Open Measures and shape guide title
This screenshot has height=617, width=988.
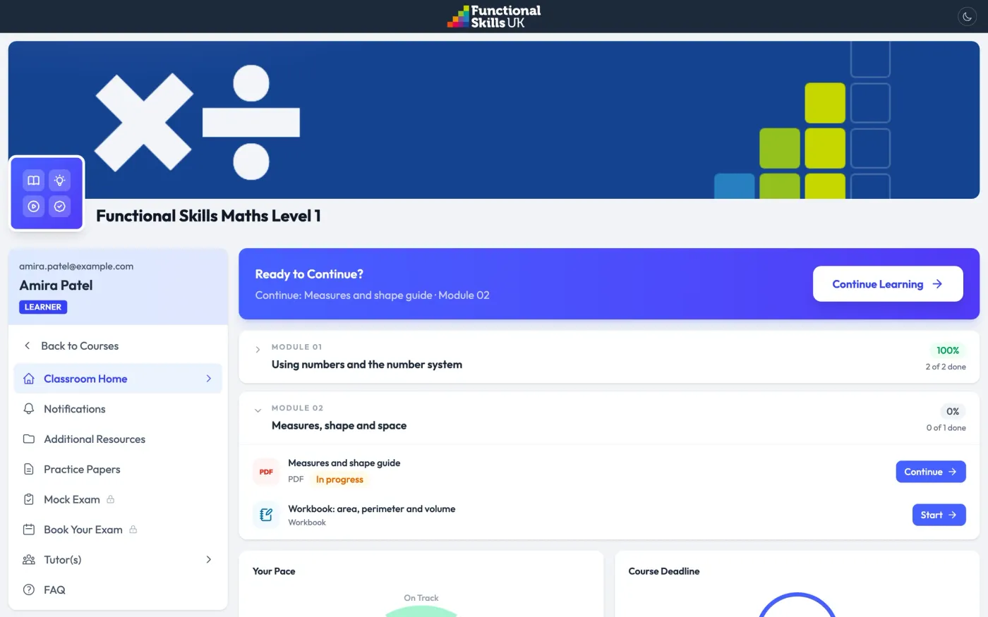click(x=344, y=463)
